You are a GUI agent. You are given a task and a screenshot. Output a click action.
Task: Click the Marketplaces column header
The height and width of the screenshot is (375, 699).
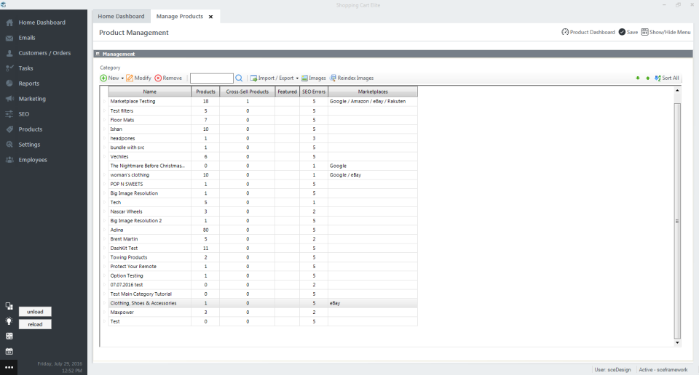coord(373,92)
